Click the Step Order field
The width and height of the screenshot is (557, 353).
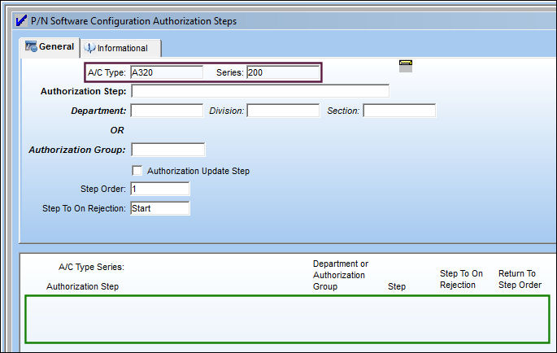[160, 189]
